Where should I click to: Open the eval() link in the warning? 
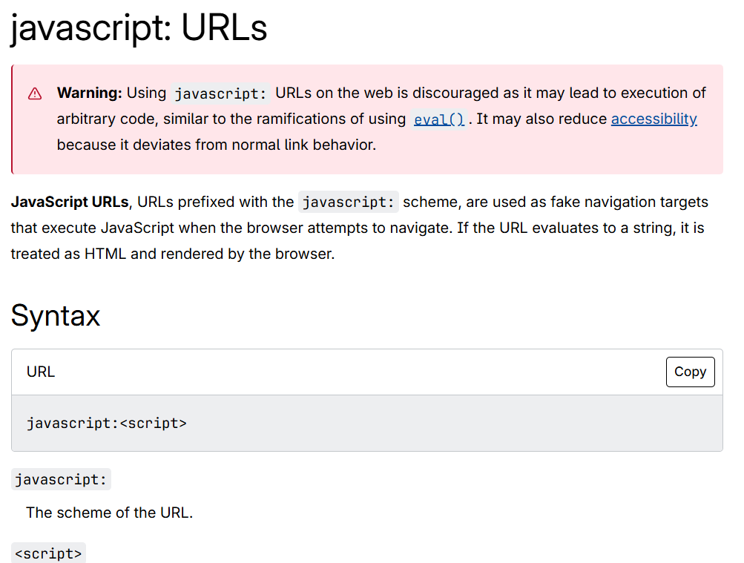click(439, 119)
